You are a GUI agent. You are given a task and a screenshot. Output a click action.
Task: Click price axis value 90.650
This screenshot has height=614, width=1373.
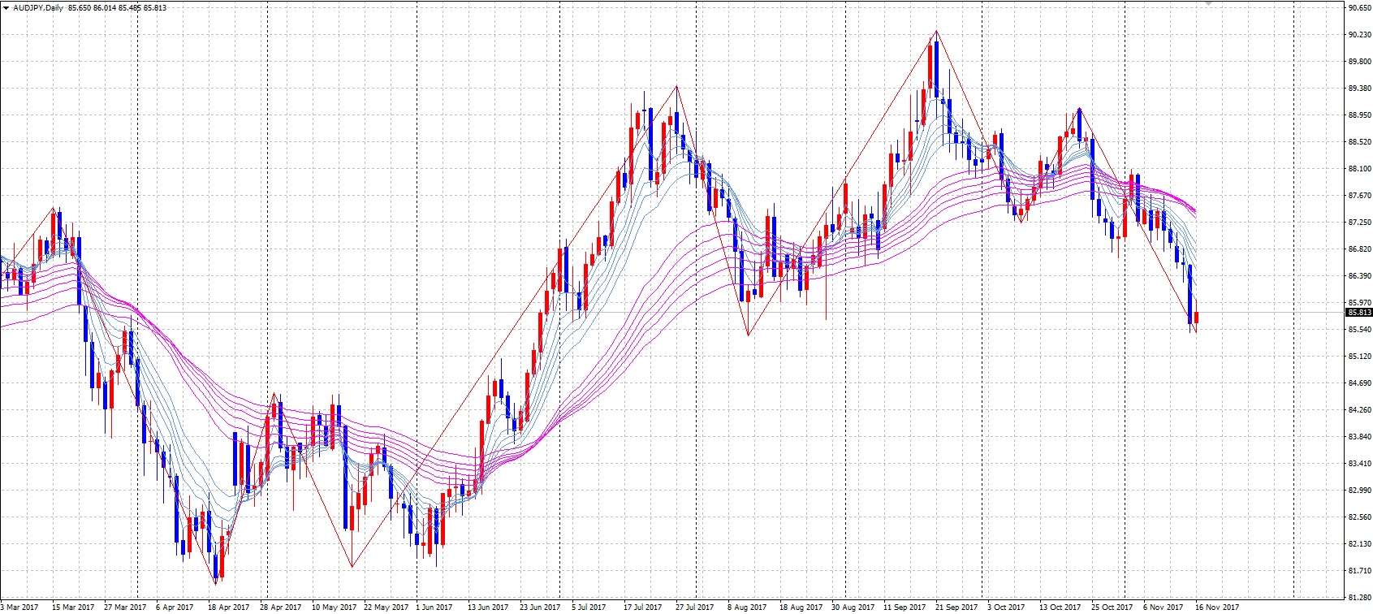1360,7
